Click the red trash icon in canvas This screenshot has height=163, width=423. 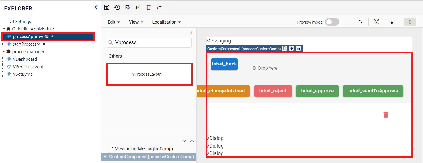coord(386,115)
